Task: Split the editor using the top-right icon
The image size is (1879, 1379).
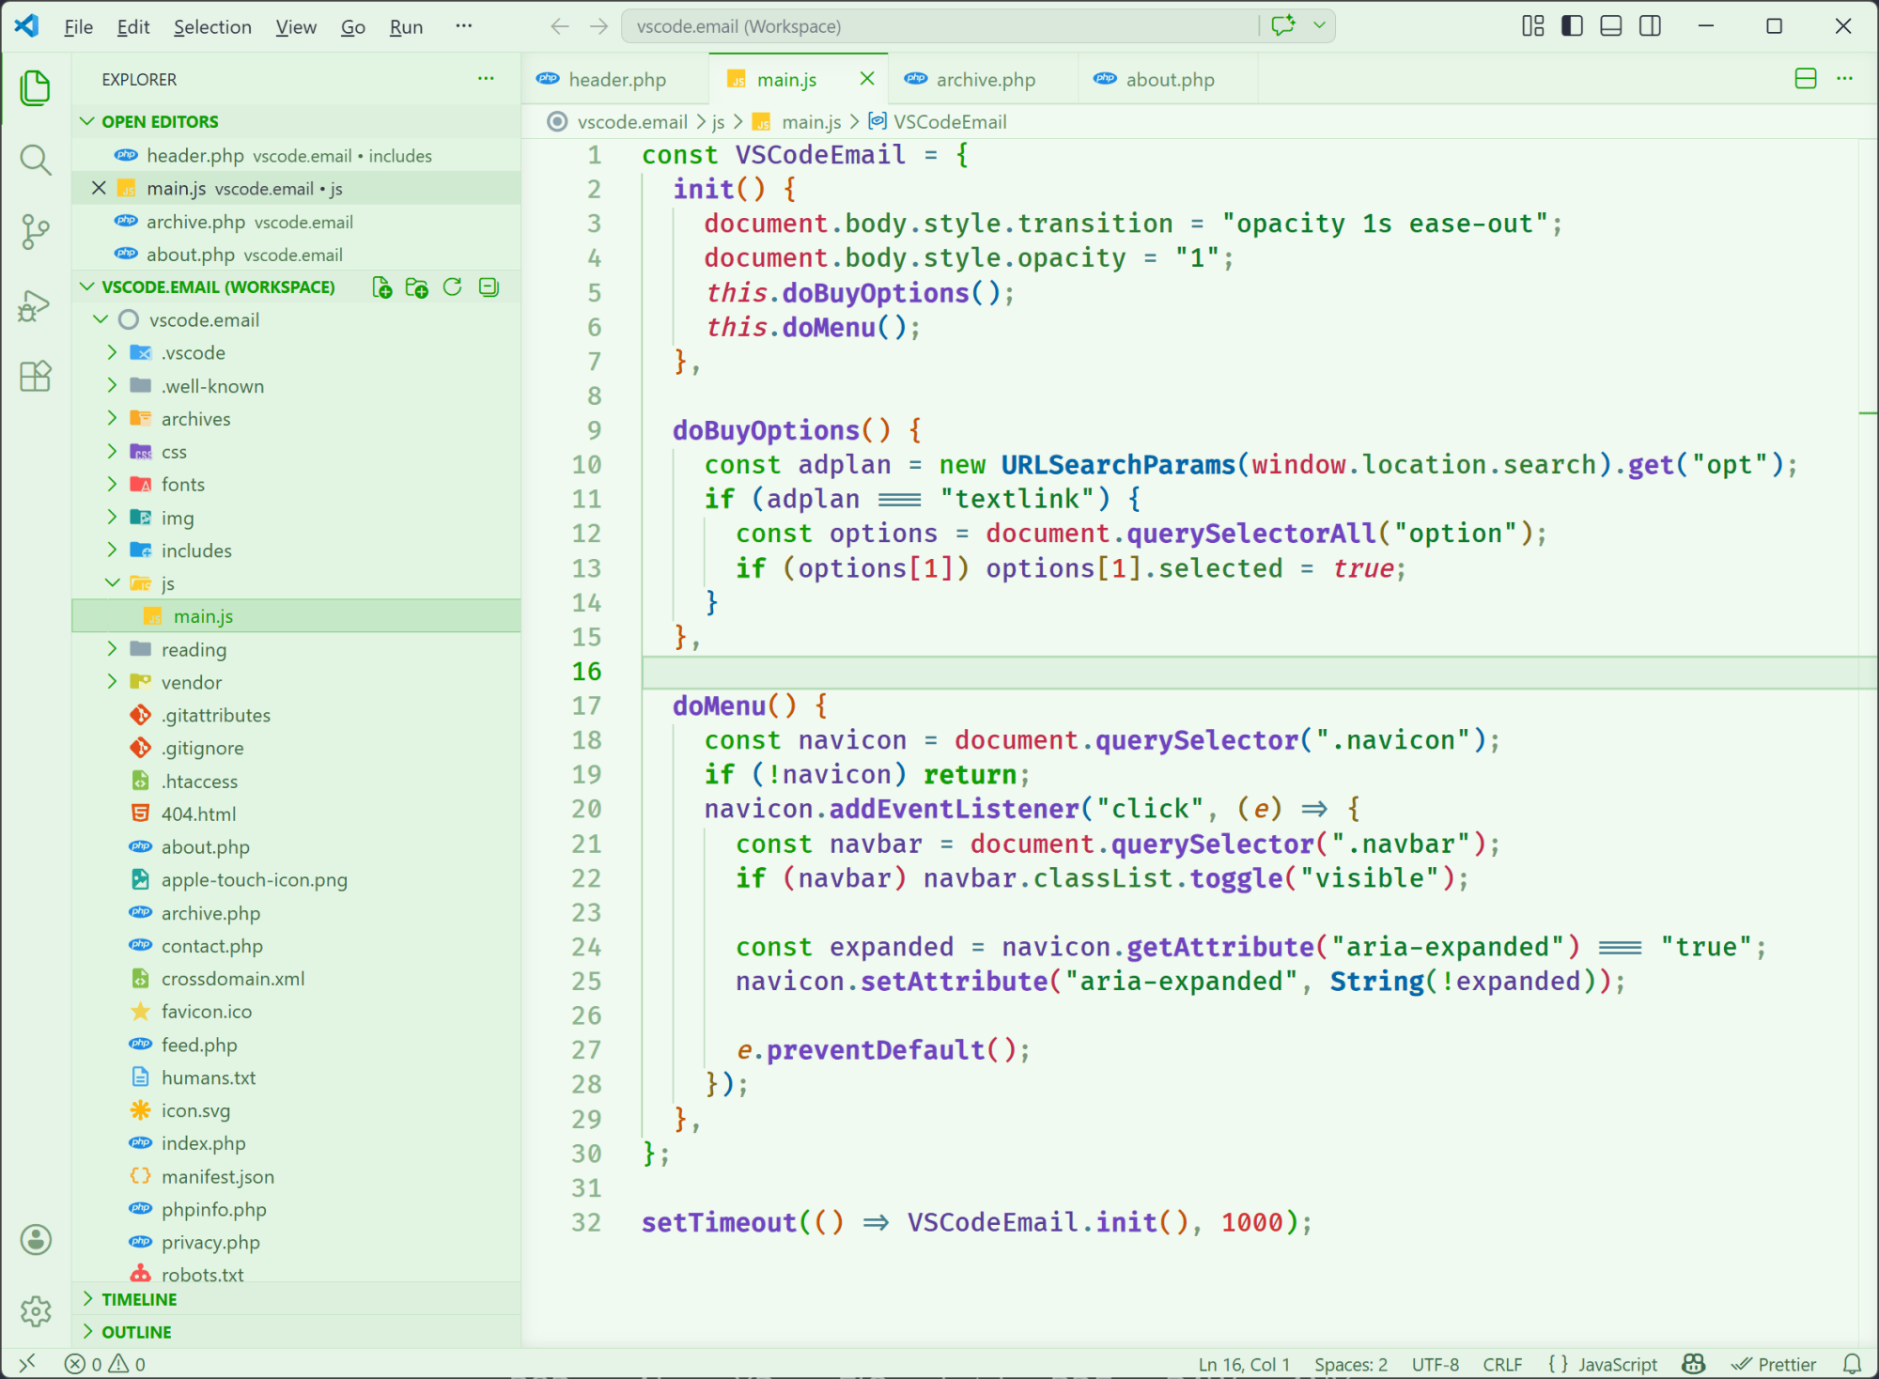Action: point(1805,79)
